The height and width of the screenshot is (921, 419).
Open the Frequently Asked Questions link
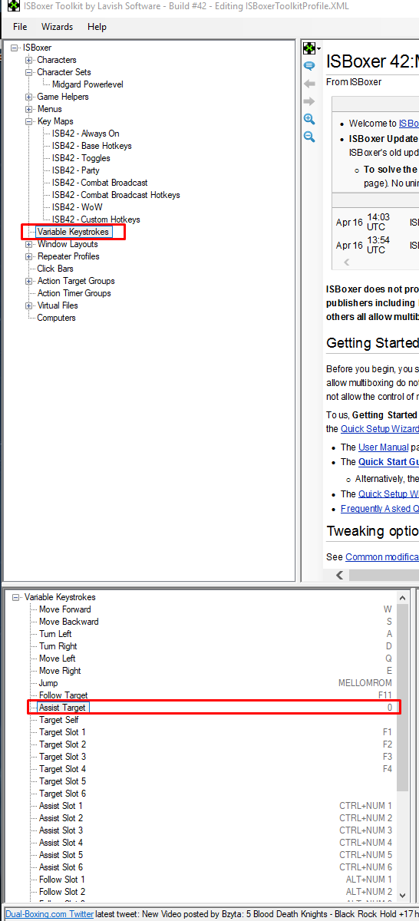click(x=380, y=508)
